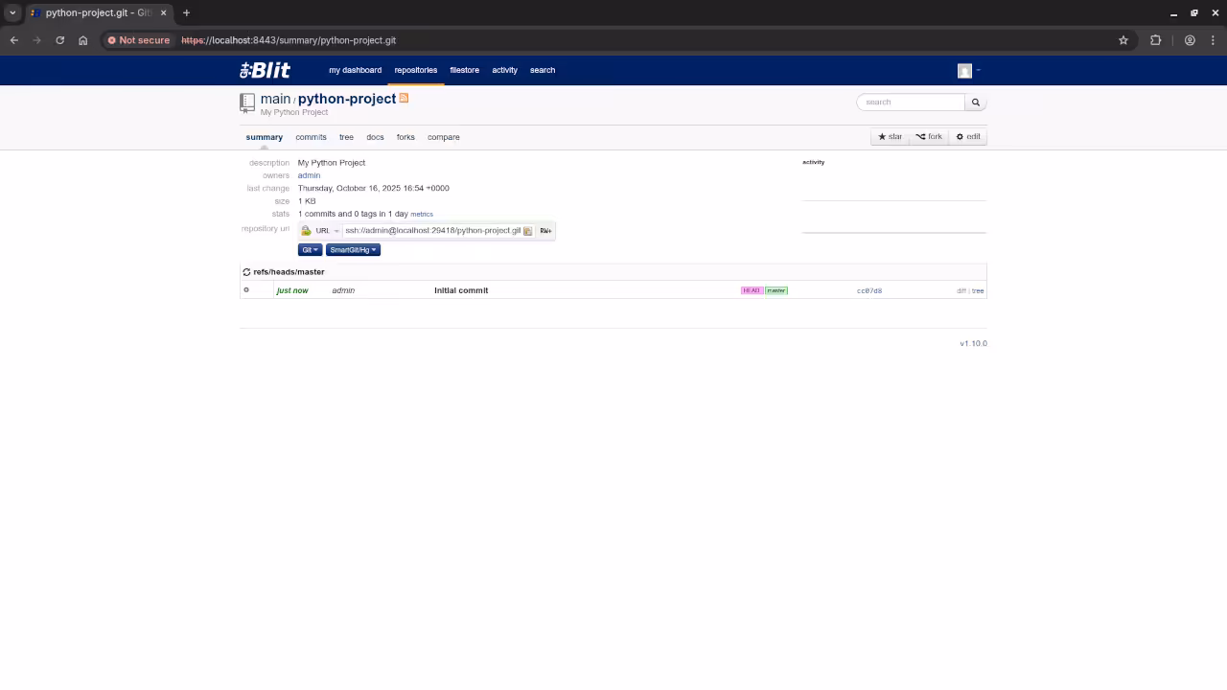Star the python-project repository
Screen dimensions: 1227x690
point(890,137)
